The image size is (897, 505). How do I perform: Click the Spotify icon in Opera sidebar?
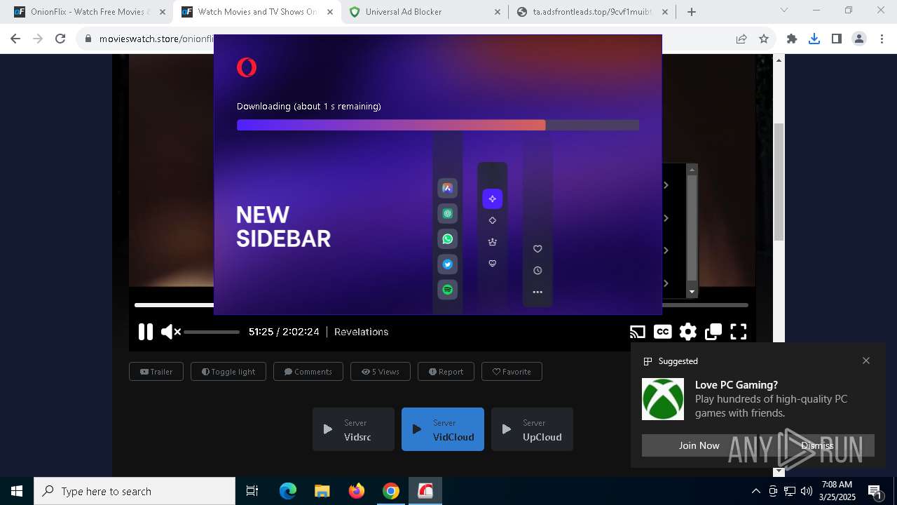(x=448, y=290)
